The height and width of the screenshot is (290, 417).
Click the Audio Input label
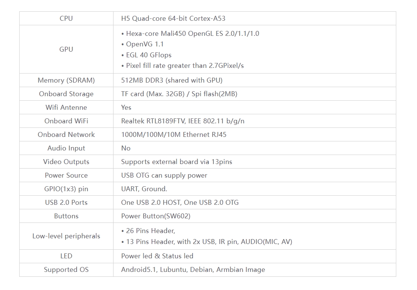point(66,148)
